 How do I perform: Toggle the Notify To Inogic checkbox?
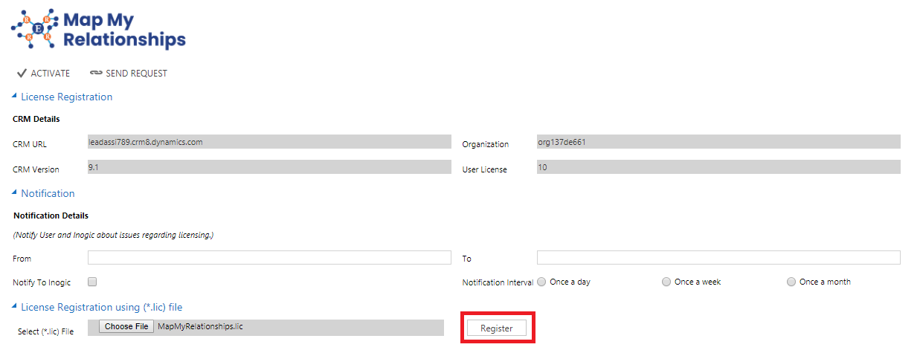coord(92,282)
